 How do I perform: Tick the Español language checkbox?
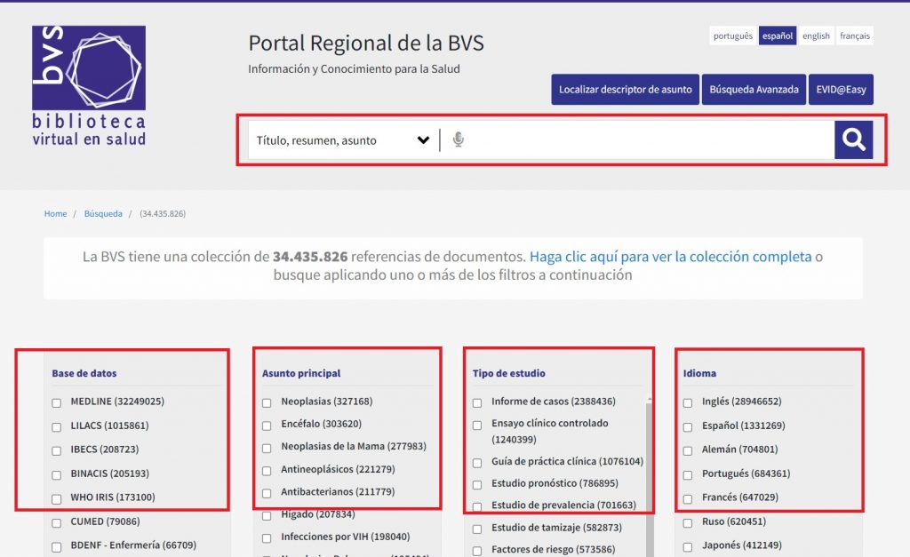coord(688,427)
